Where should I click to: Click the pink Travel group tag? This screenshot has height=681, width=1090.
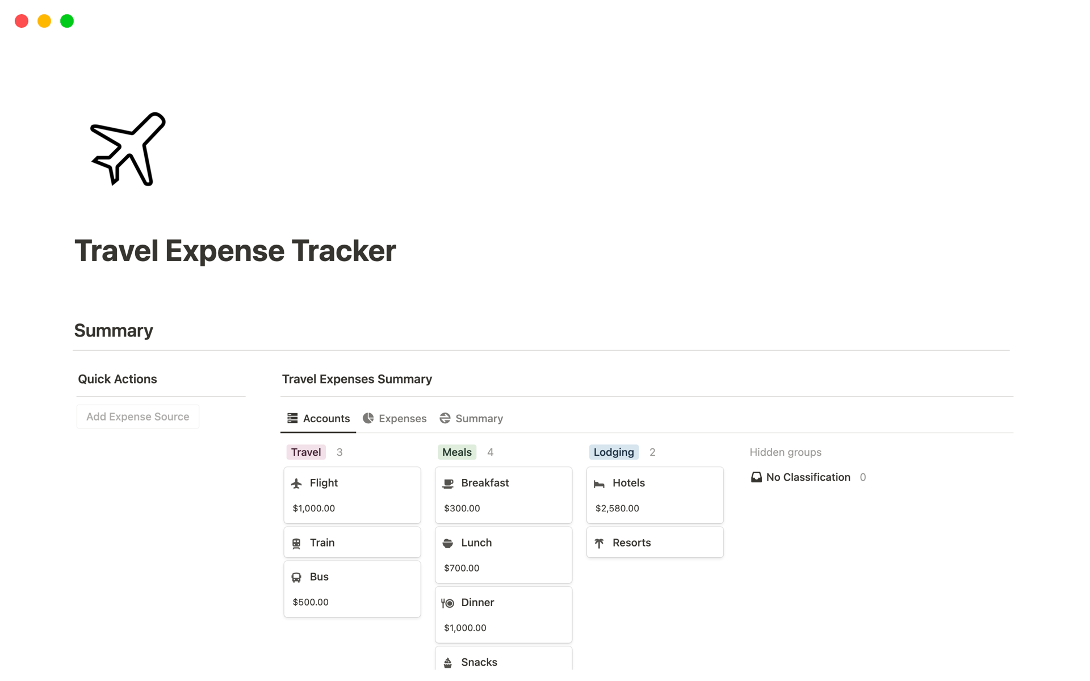click(x=306, y=452)
